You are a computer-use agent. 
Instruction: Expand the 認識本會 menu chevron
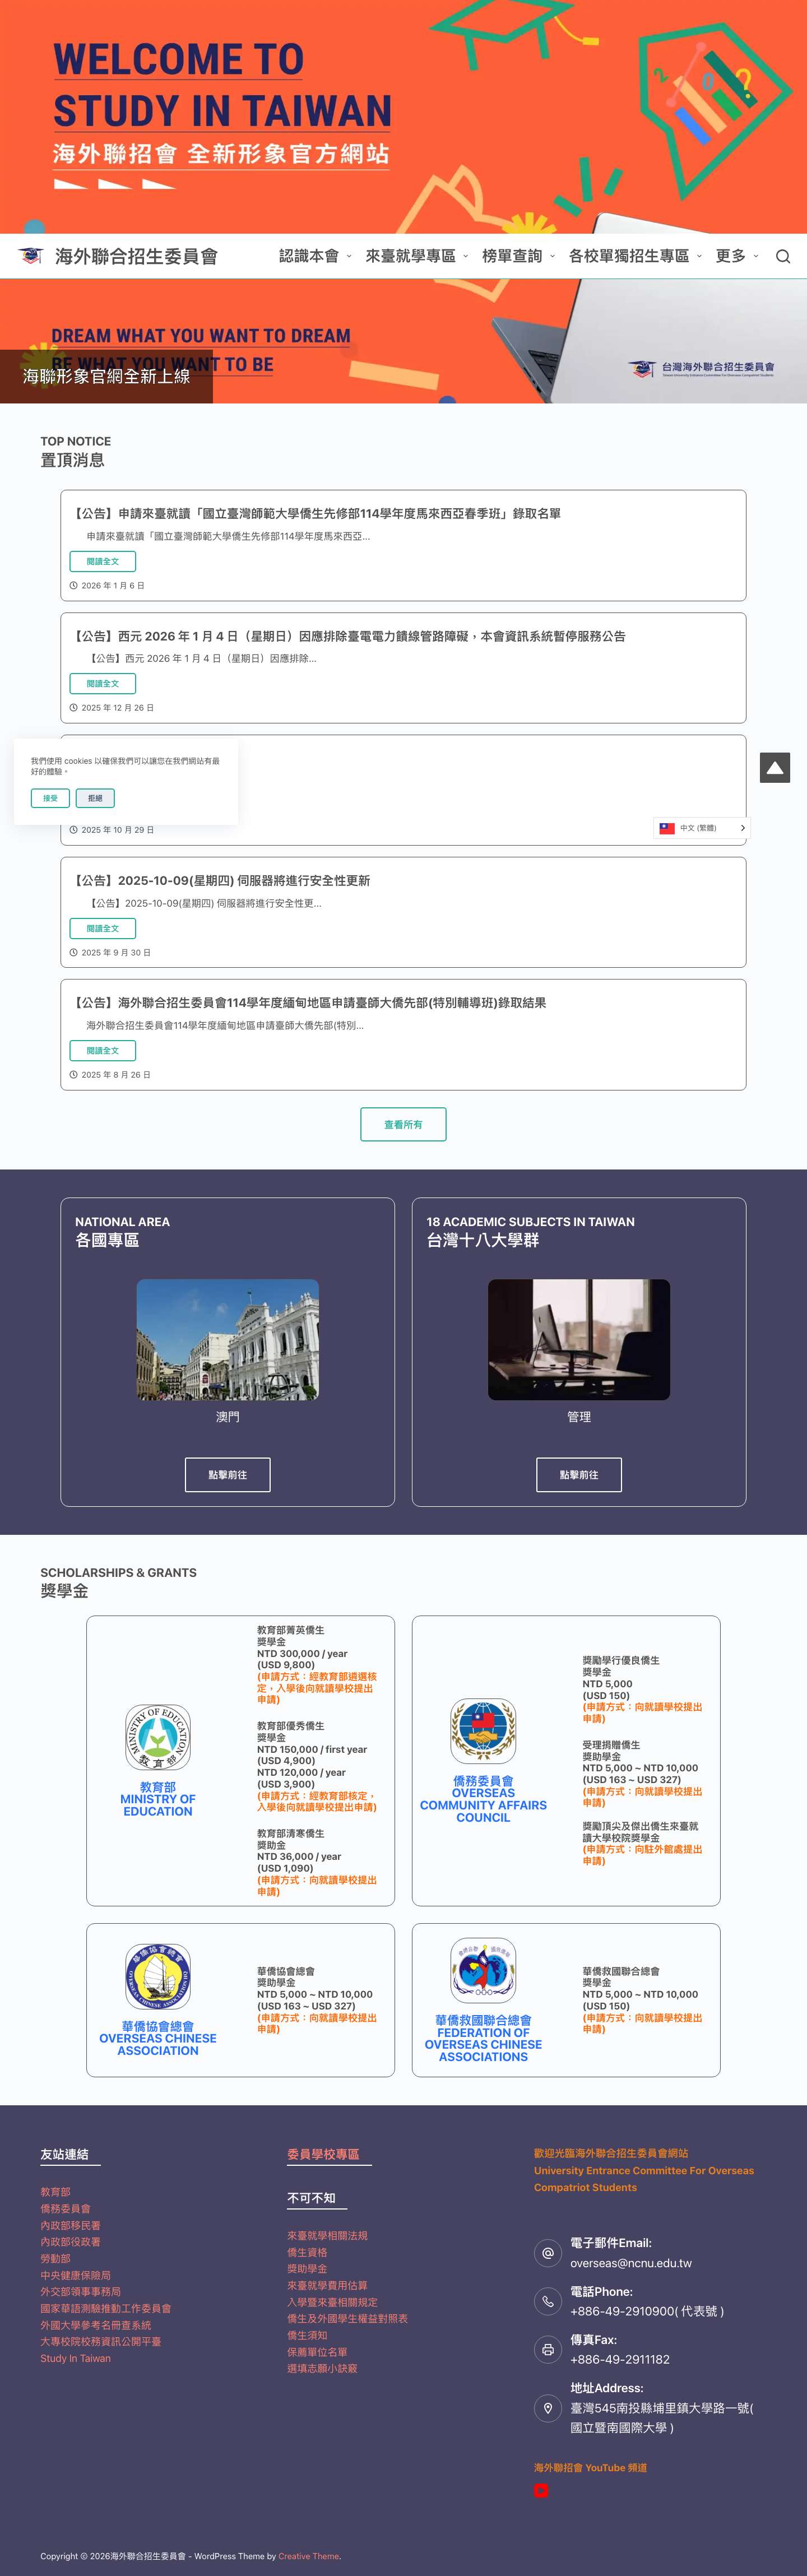(349, 257)
